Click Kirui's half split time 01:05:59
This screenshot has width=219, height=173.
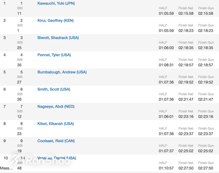[166, 31]
